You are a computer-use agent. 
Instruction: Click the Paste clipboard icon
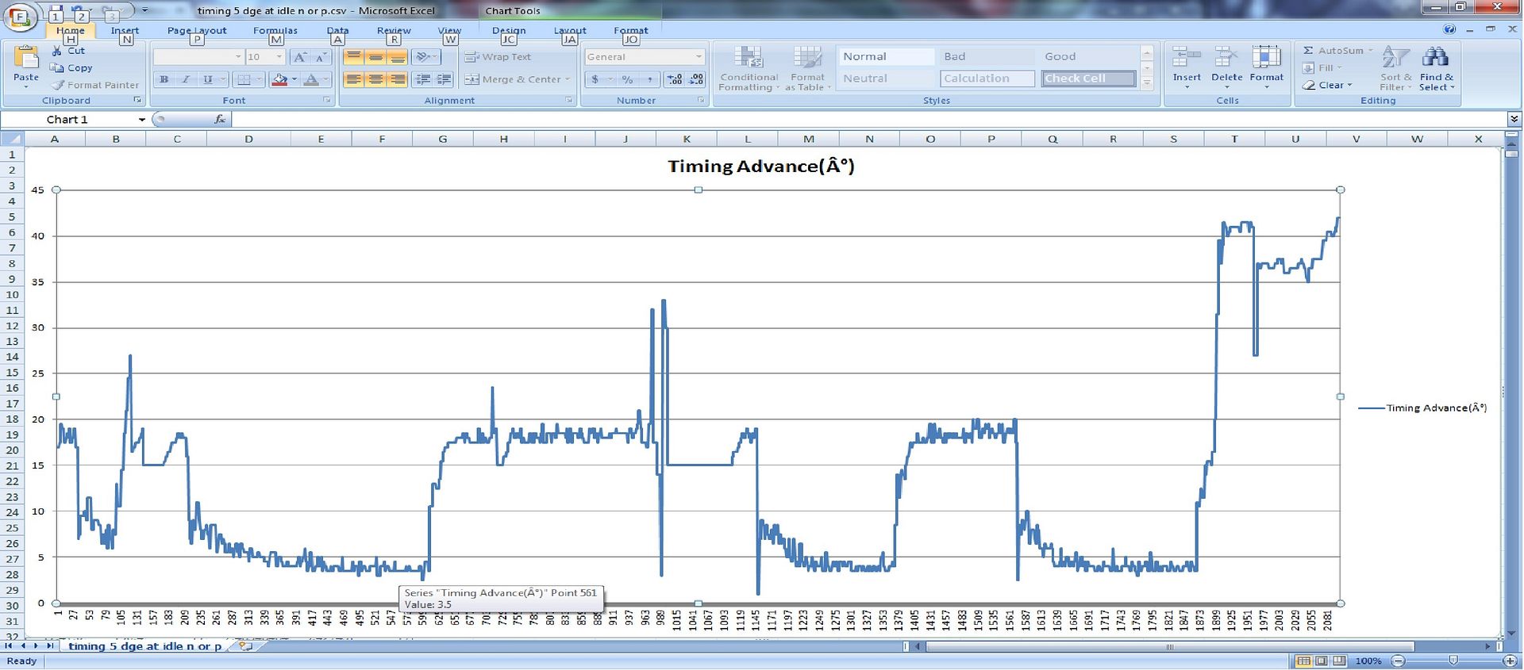click(26, 59)
